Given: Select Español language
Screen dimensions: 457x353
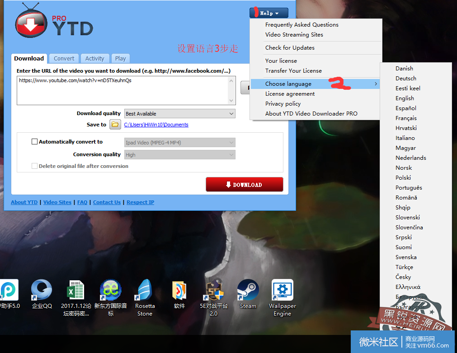Looking at the screenshot, I should [x=406, y=108].
